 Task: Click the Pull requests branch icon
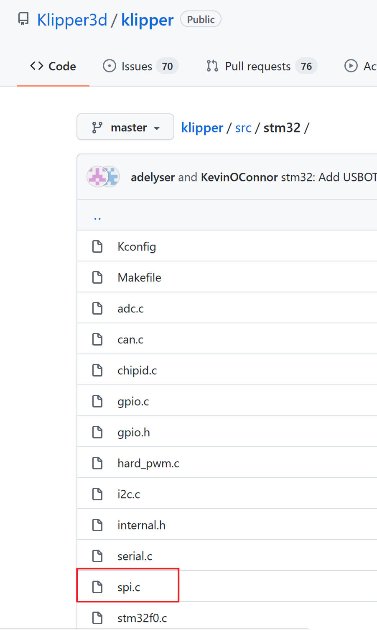[212, 66]
